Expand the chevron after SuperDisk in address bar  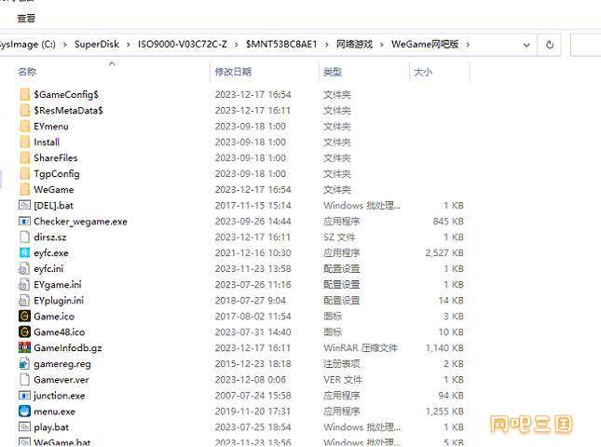[x=129, y=45]
